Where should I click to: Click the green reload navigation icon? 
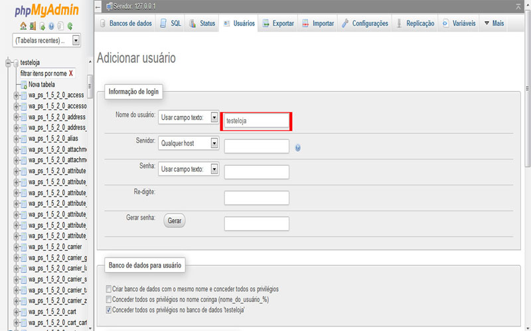70,26
